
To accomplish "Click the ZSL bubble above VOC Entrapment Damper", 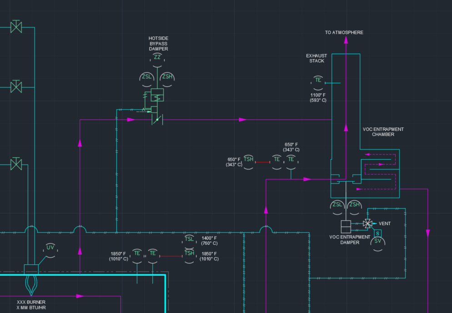I will [337, 207].
